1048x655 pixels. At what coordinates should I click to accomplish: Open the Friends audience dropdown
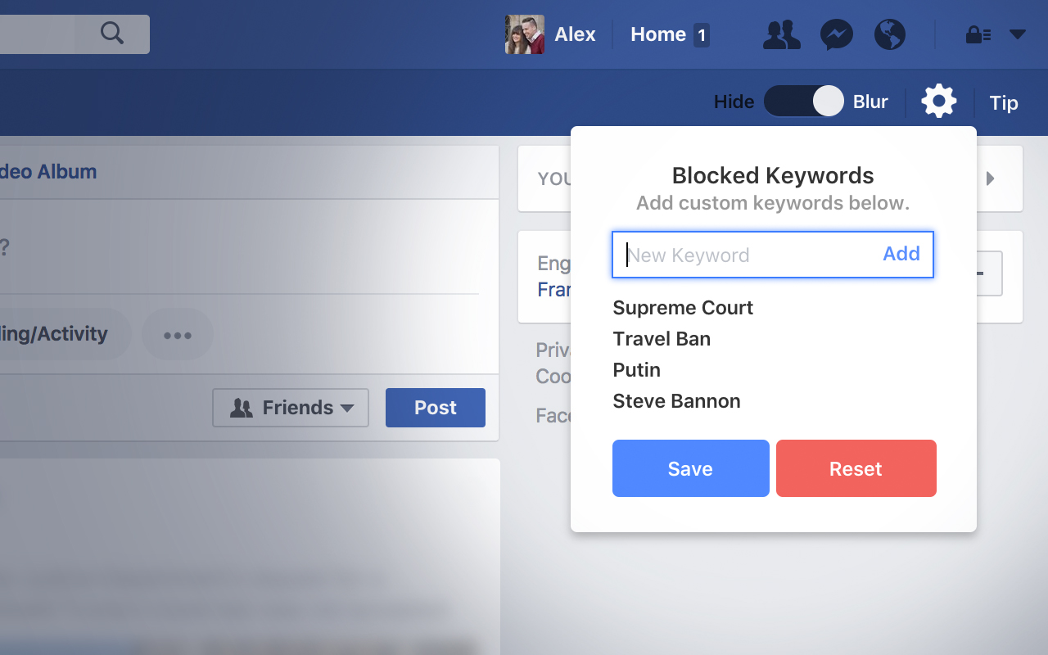[291, 408]
